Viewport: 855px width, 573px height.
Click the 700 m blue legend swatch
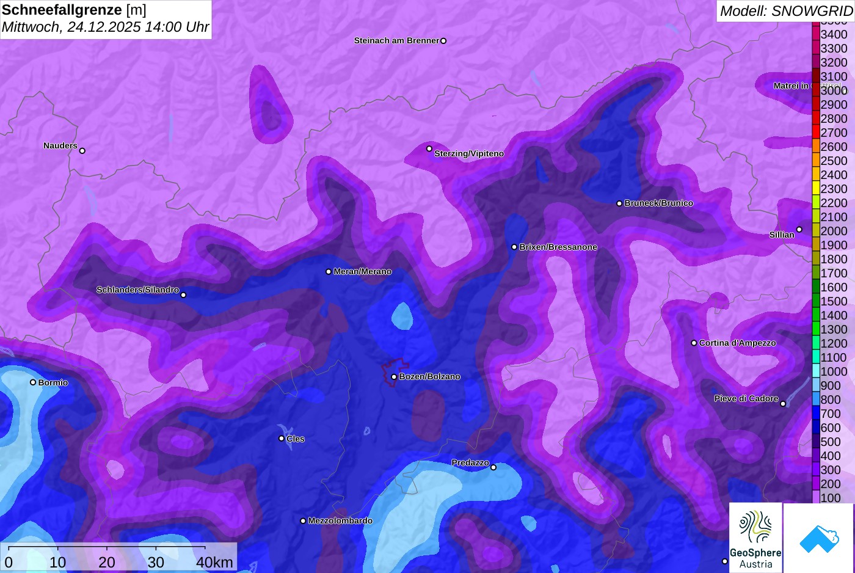(x=816, y=413)
